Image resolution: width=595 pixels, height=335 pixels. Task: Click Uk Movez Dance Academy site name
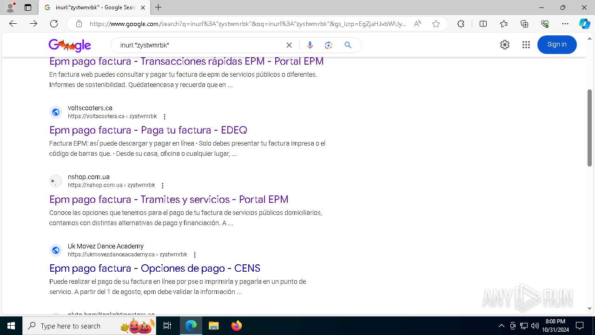click(x=106, y=246)
